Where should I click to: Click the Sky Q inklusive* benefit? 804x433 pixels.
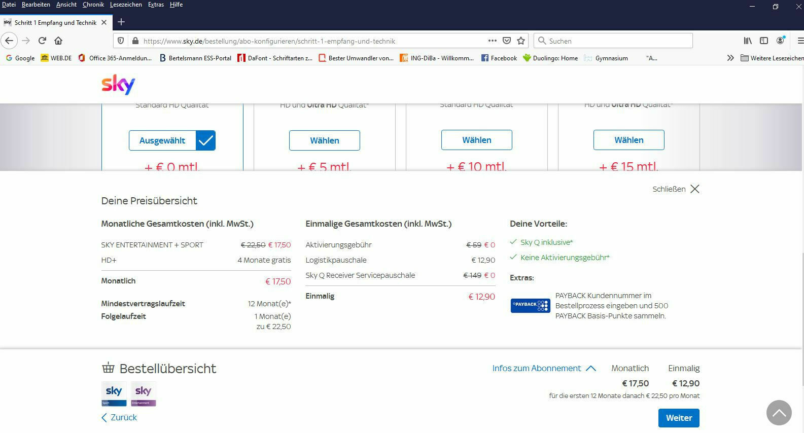tap(546, 242)
